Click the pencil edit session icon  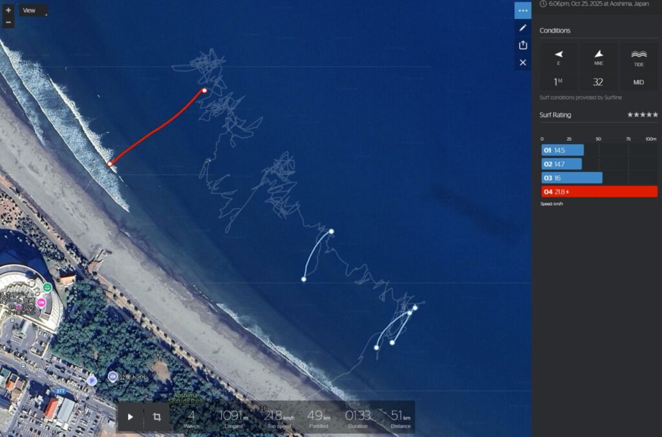pyautogui.click(x=522, y=28)
